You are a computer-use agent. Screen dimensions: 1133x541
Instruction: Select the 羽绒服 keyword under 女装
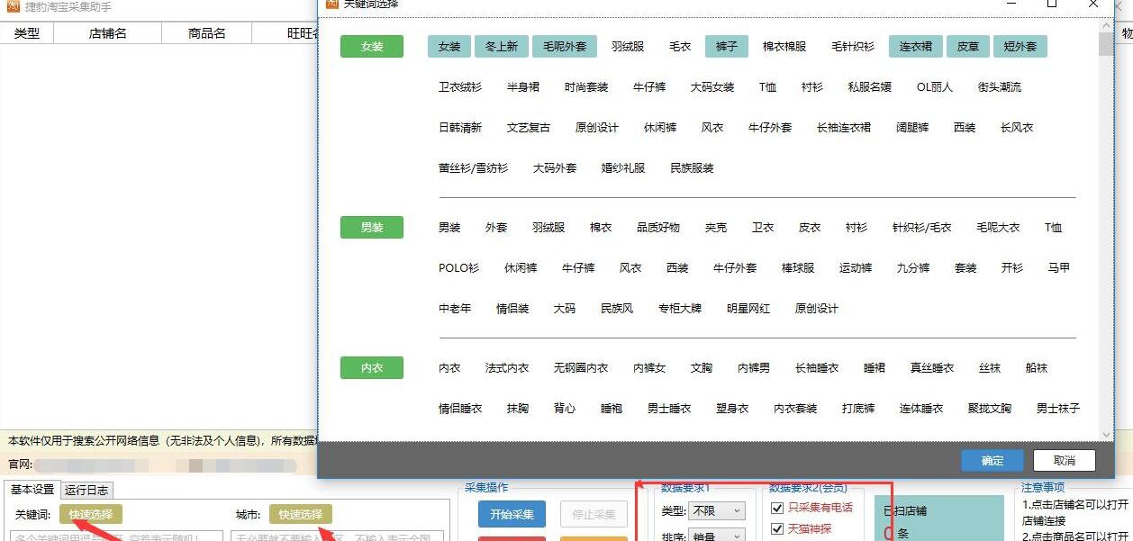(x=628, y=46)
